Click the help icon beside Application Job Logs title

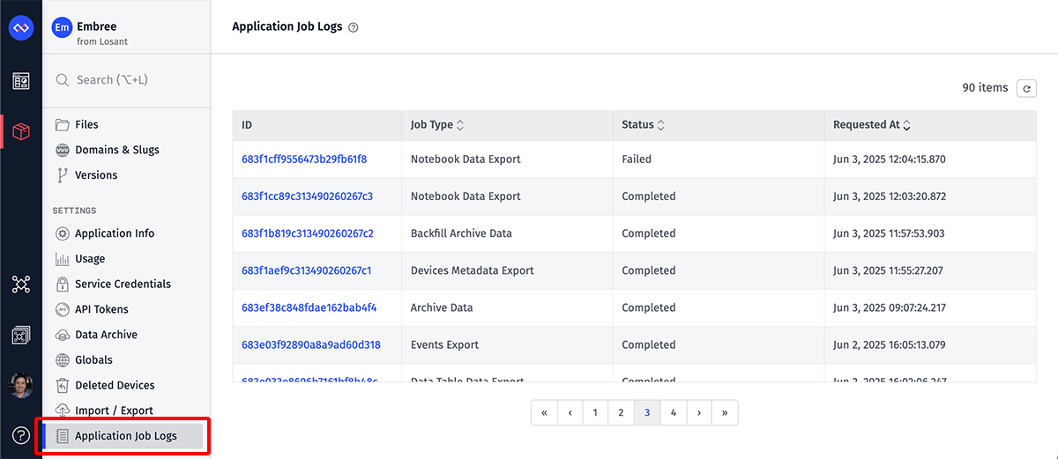click(354, 27)
